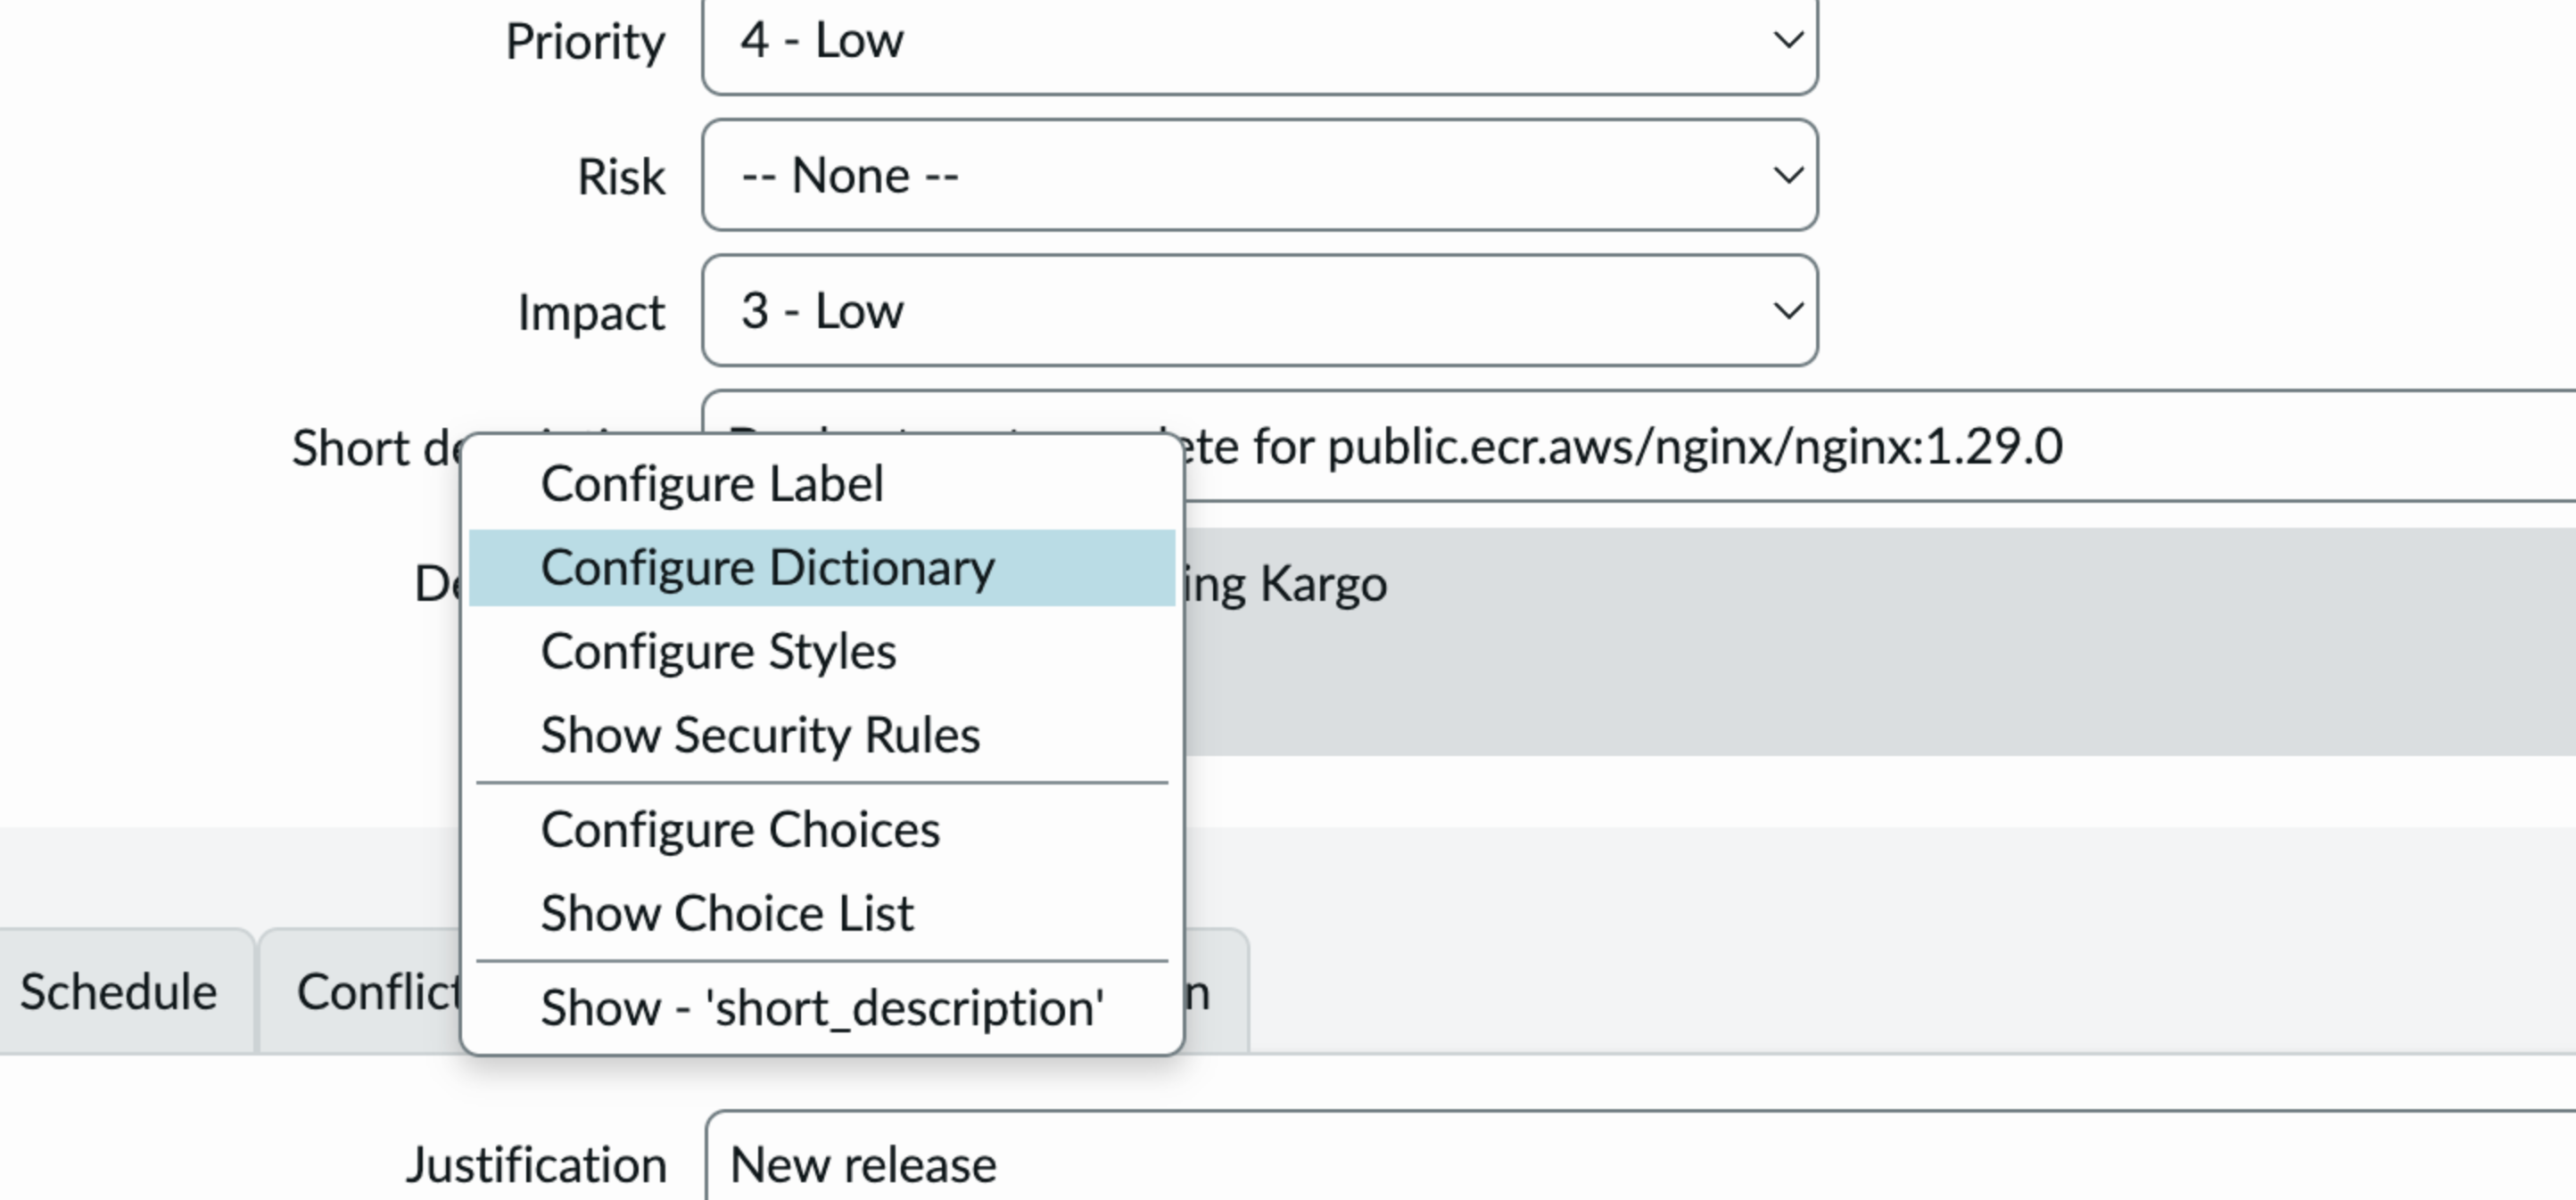
Task: Click Configure Styles in the context menu
Action: point(718,653)
